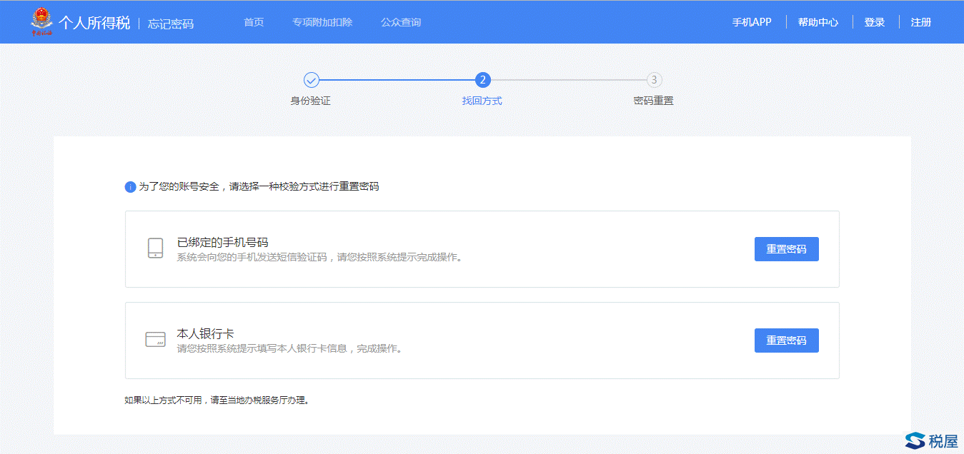
Task: Click the bank card info description text
Action: [x=289, y=348]
